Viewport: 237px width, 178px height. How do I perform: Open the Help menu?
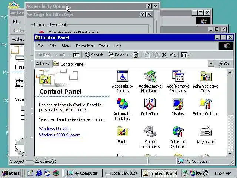tap(118, 46)
